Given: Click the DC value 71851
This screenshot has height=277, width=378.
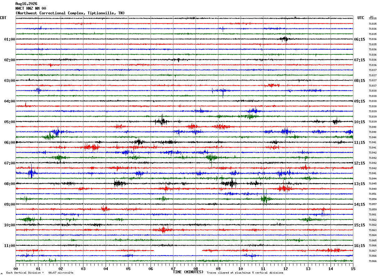Looking at the screenshot, I should [372, 194].
